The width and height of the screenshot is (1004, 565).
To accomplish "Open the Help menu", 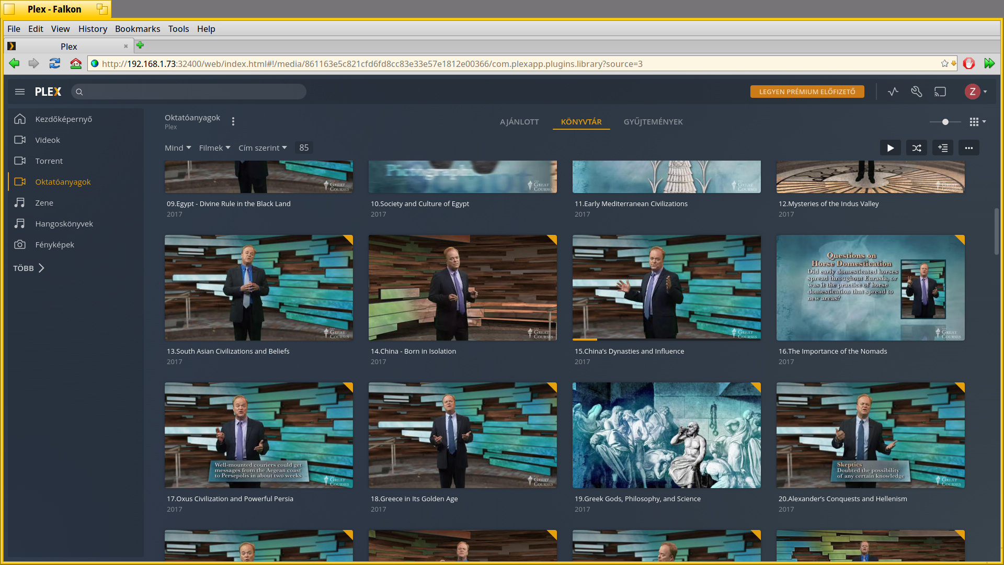I will 206,29.
